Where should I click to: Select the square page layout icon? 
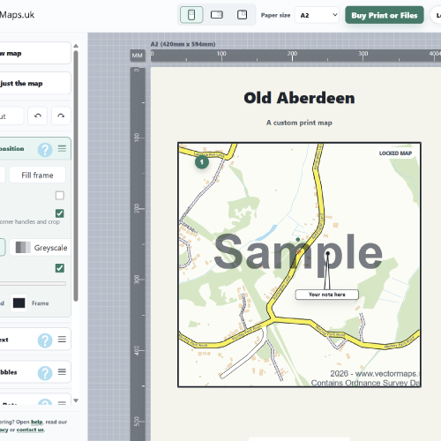coord(242,15)
